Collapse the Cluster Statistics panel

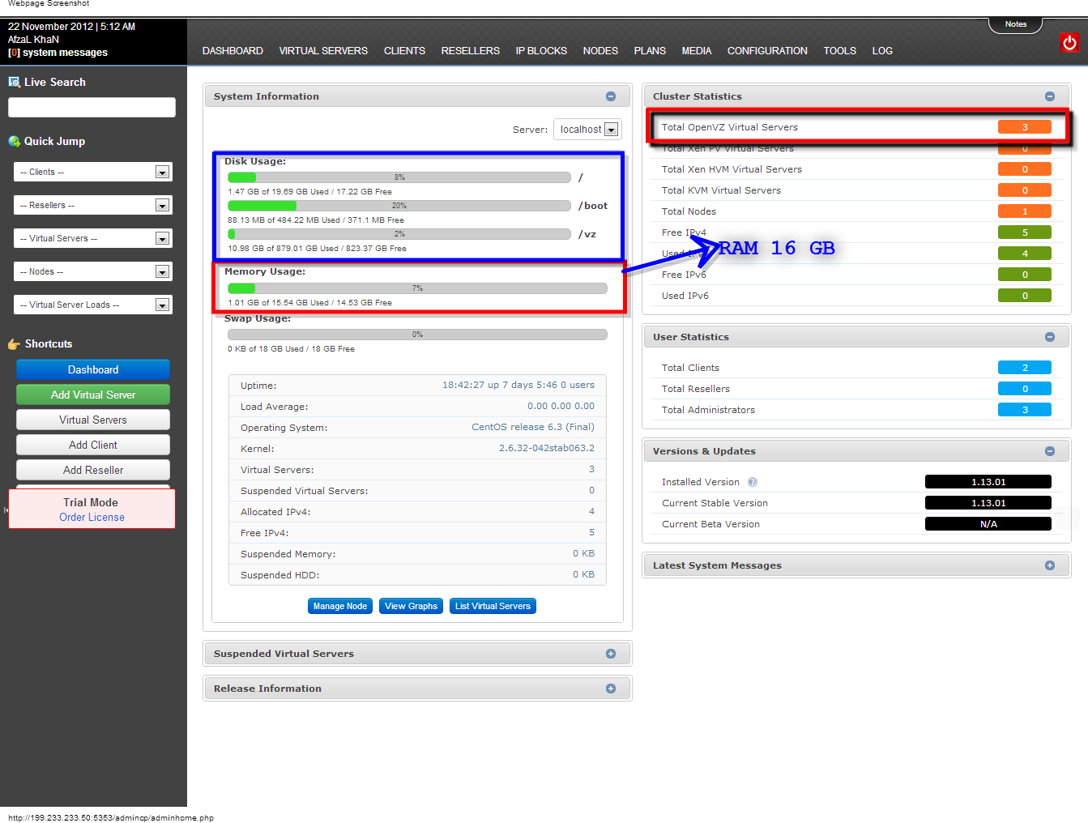[x=1050, y=96]
